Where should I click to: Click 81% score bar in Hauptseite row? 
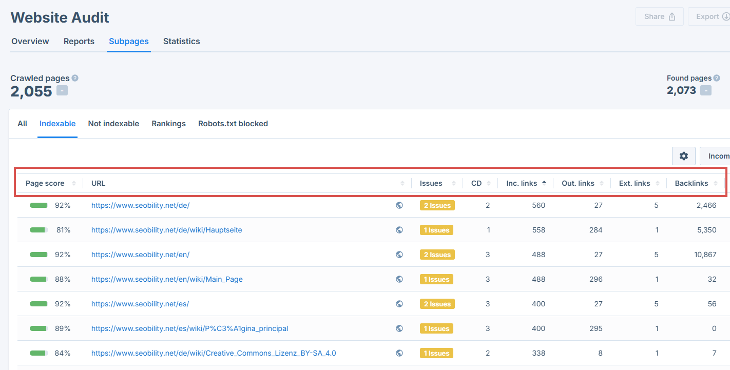coord(39,230)
